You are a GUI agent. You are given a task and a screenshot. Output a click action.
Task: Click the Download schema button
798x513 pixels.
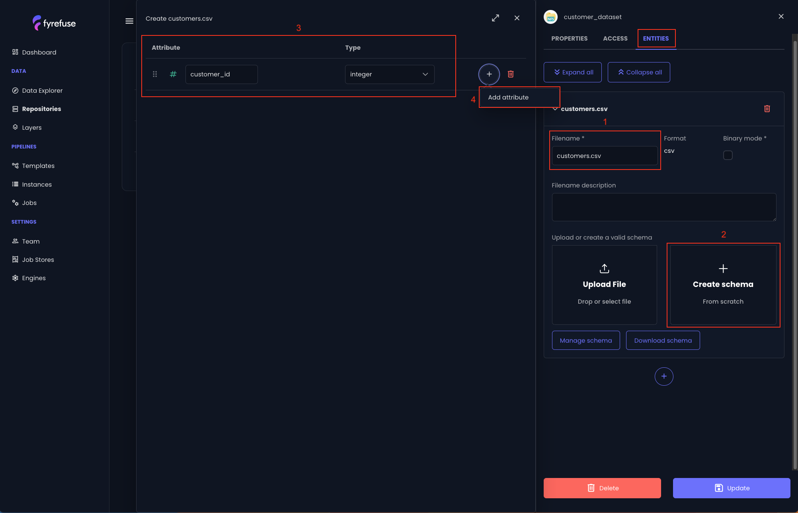tap(663, 340)
